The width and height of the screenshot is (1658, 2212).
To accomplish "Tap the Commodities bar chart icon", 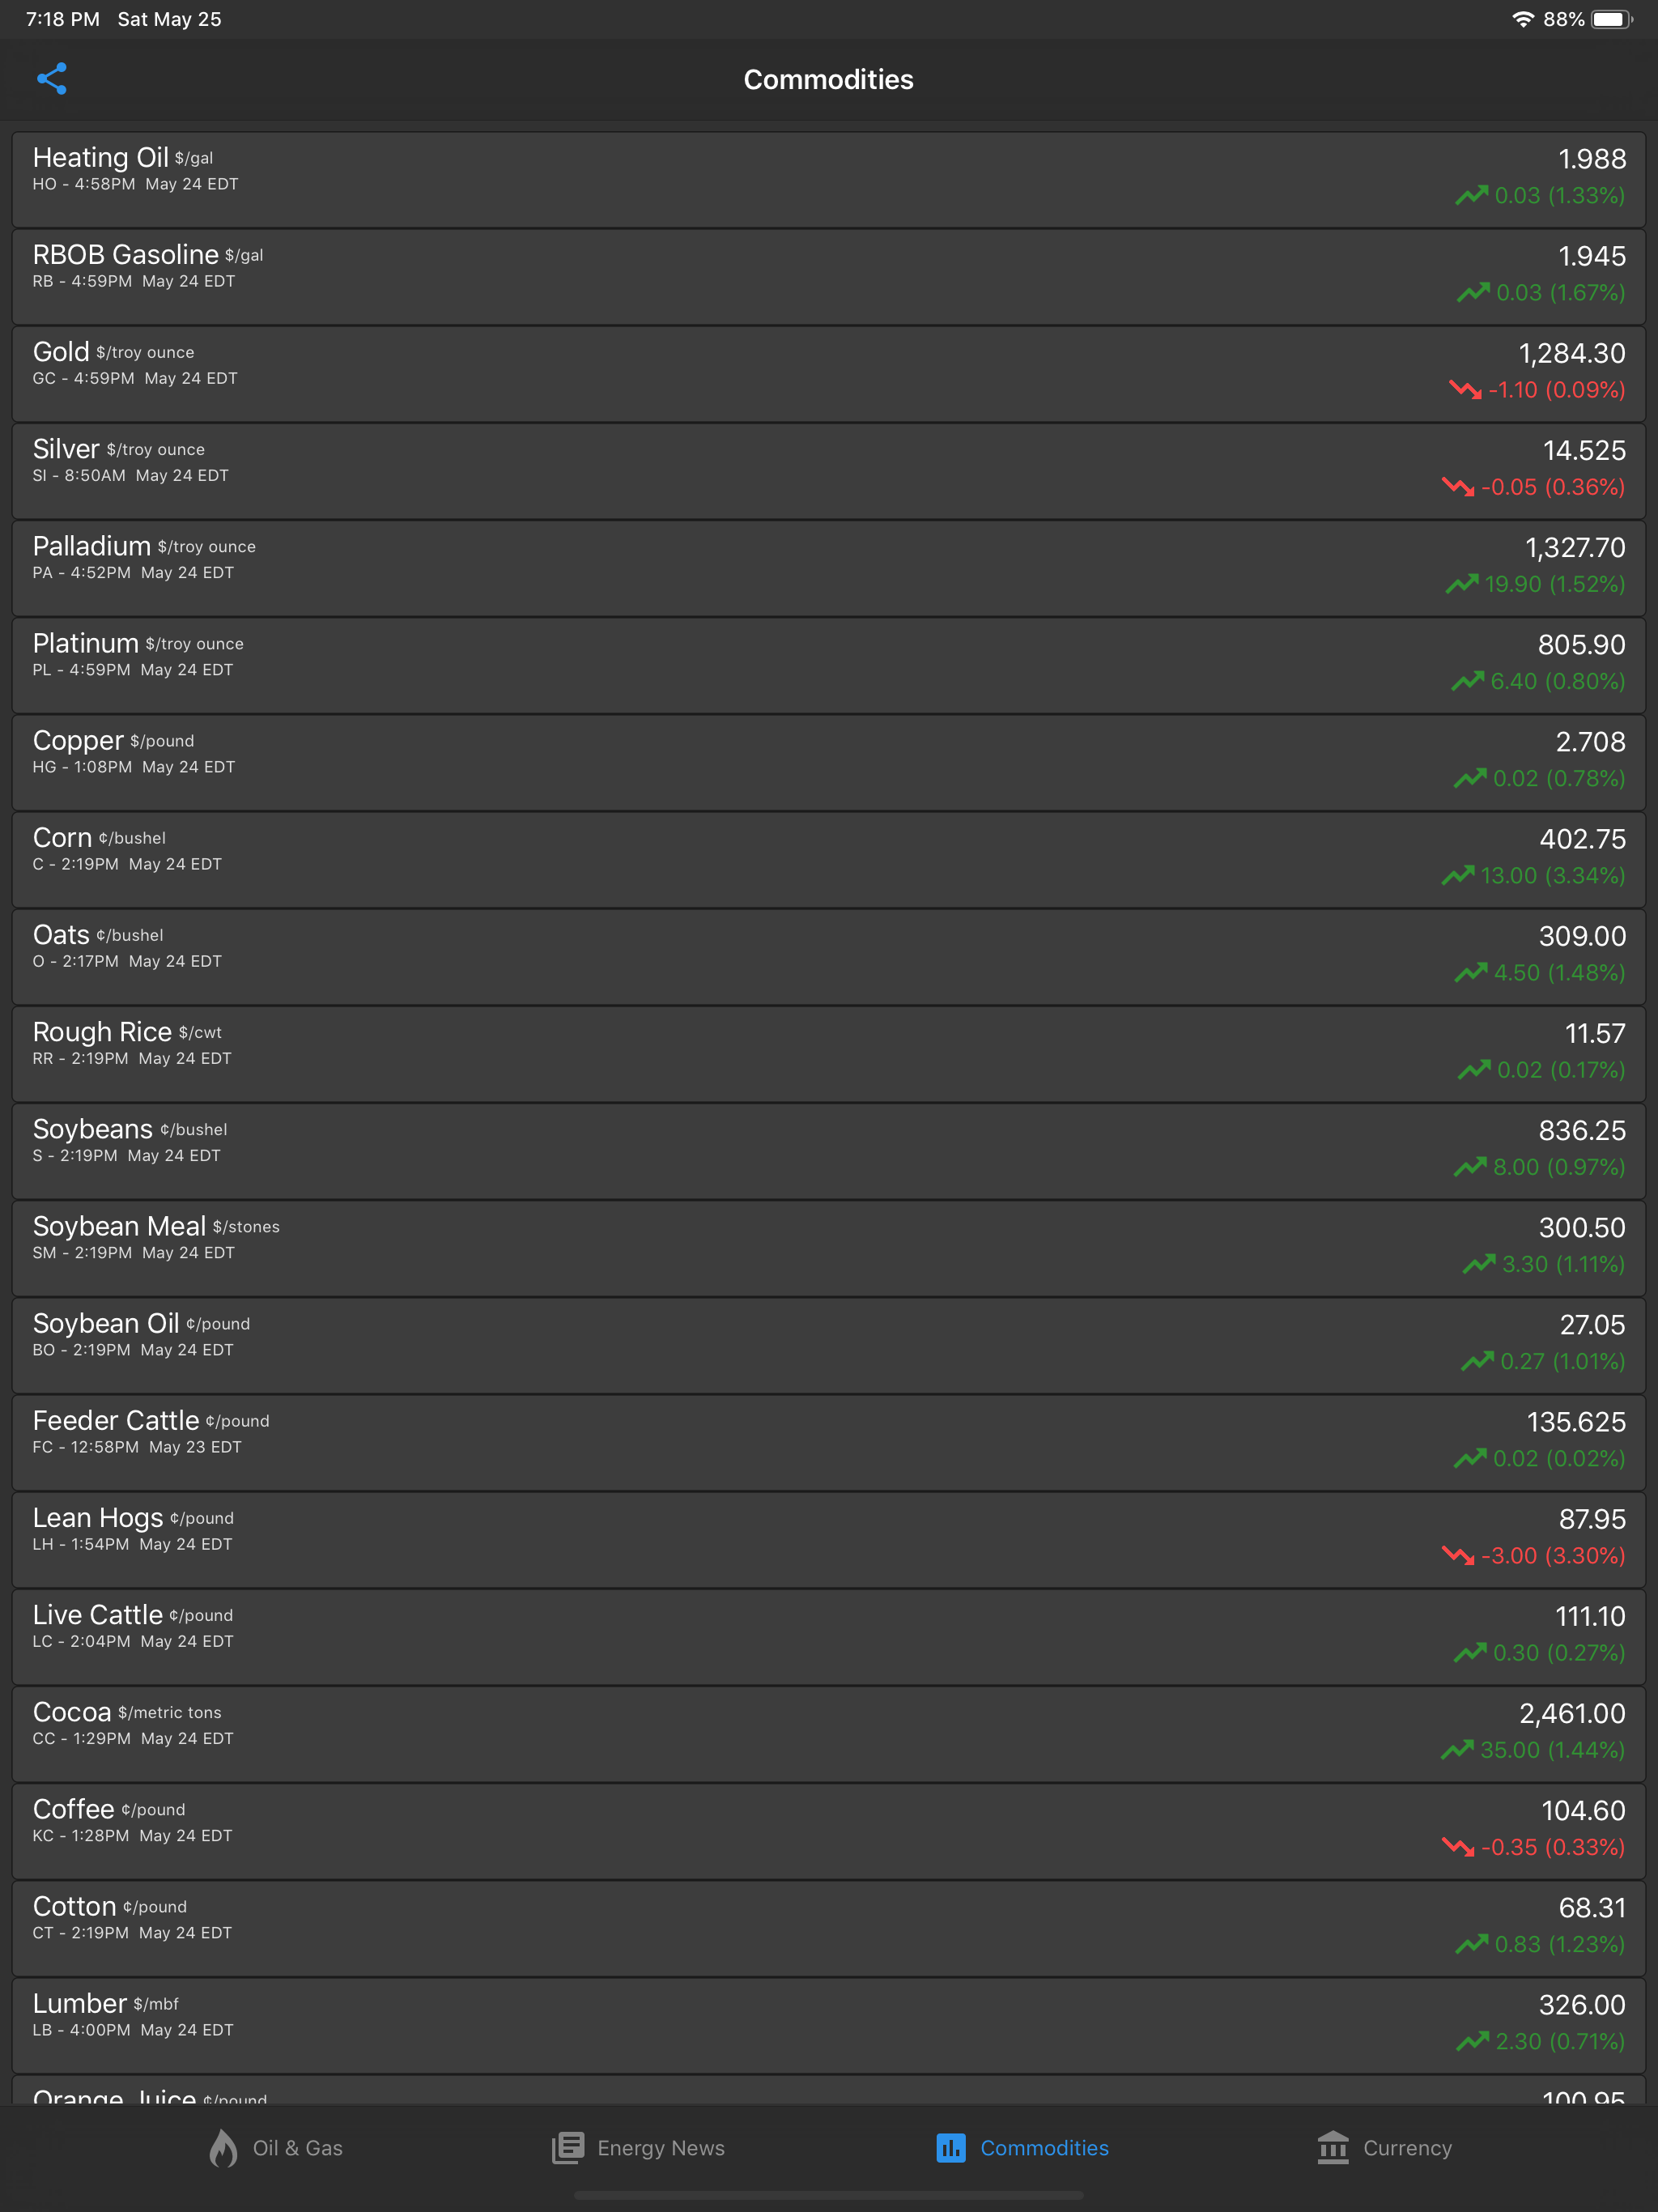I will (x=950, y=2147).
